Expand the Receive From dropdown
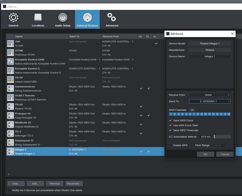Image resolution: width=242 pixels, height=196 pixels. click(x=209, y=95)
